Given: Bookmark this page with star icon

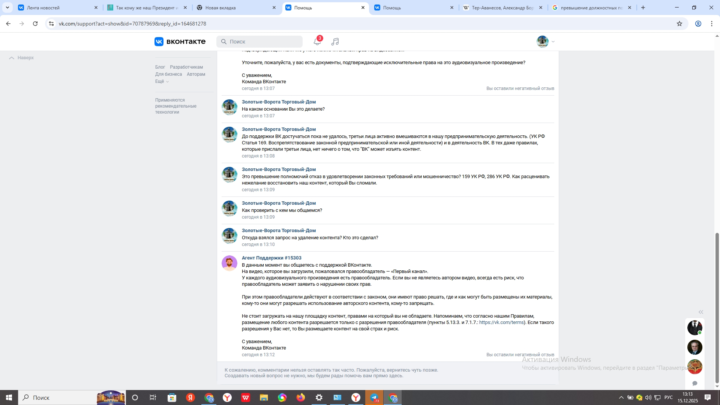Looking at the screenshot, I should click(679, 24).
